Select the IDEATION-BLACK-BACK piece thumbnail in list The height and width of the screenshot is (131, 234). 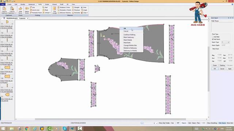[x=7, y=68]
